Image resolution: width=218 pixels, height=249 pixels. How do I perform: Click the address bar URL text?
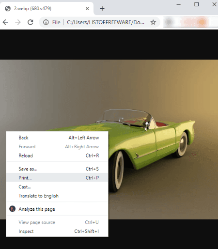point(106,22)
